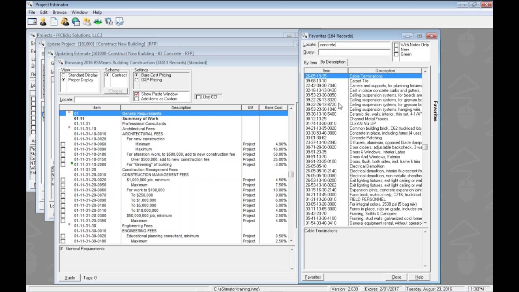
Task: Click down arrow of Favorites list scrollbar
Action: [x=425, y=223]
